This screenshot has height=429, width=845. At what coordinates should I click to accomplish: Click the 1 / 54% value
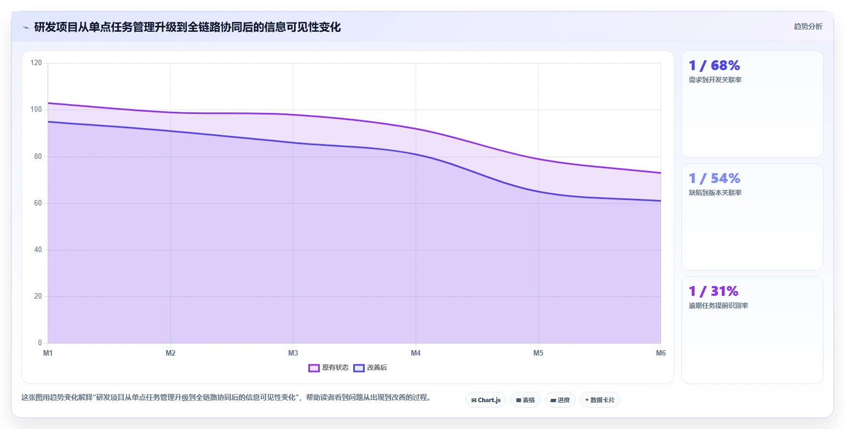pyautogui.click(x=714, y=178)
